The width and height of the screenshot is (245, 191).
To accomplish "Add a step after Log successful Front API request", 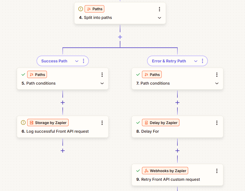I will coord(63,151).
